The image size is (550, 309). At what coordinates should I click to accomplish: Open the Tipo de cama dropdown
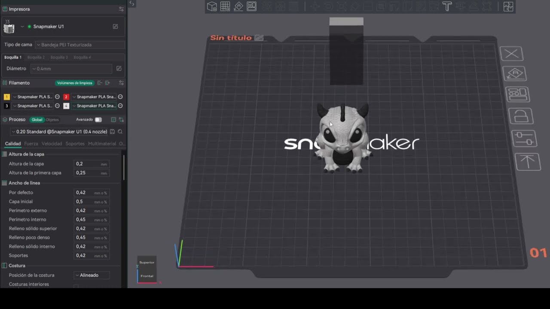pyautogui.click(x=80, y=45)
